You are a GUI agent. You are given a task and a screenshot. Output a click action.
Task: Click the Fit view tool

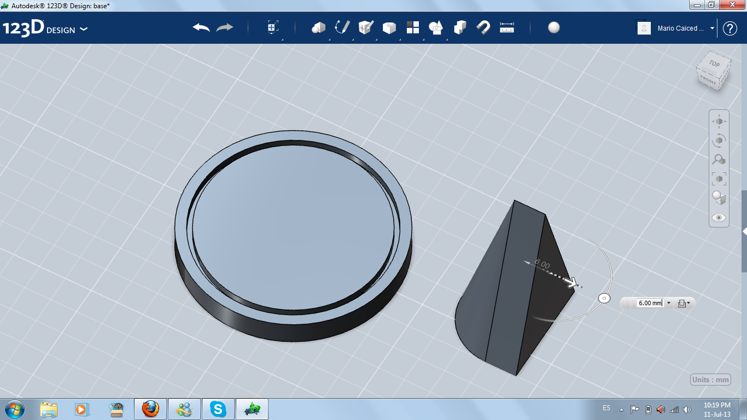[719, 178]
